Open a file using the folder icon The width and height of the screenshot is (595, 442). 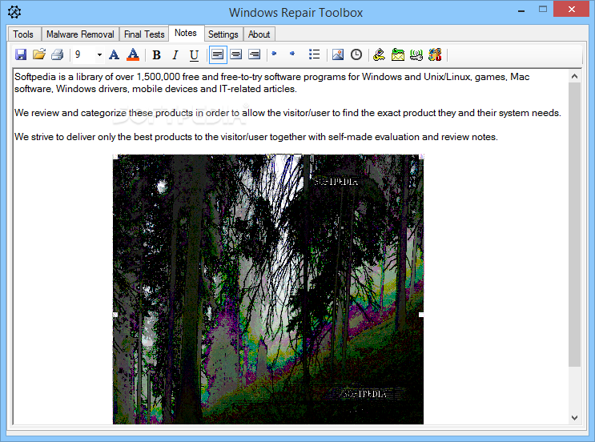tap(38, 54)
